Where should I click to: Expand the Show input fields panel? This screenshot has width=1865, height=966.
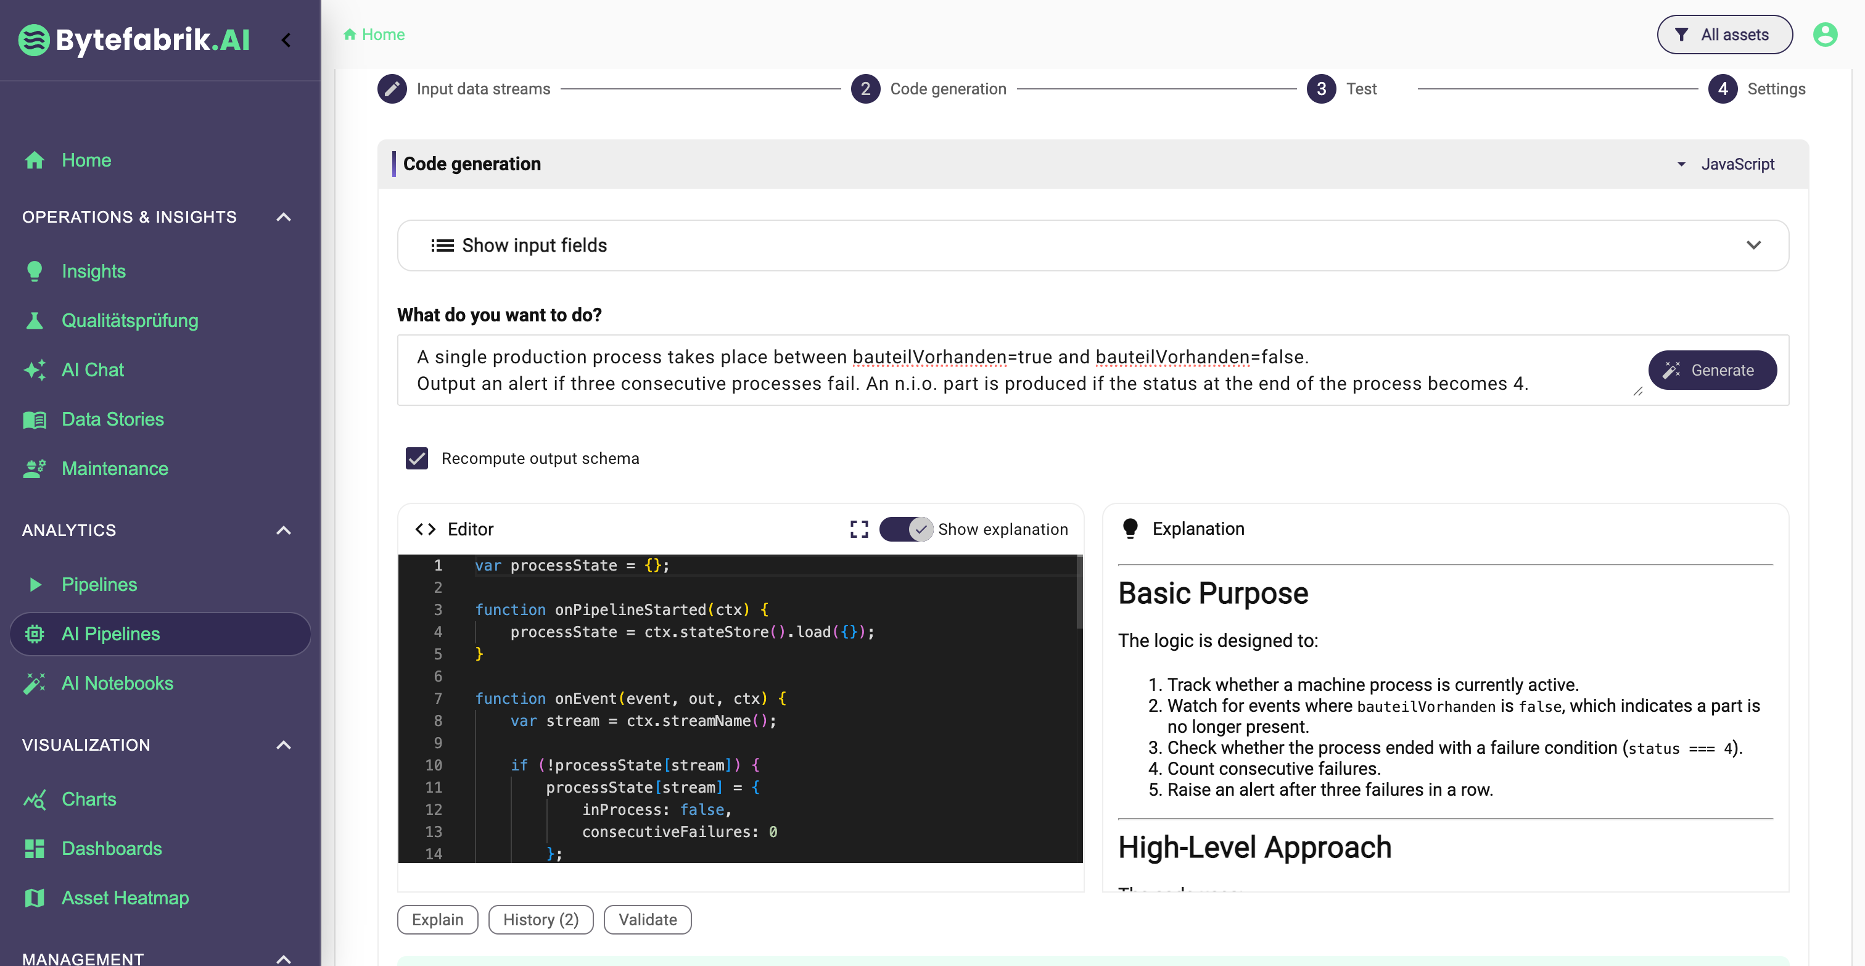click(1092, 246)
